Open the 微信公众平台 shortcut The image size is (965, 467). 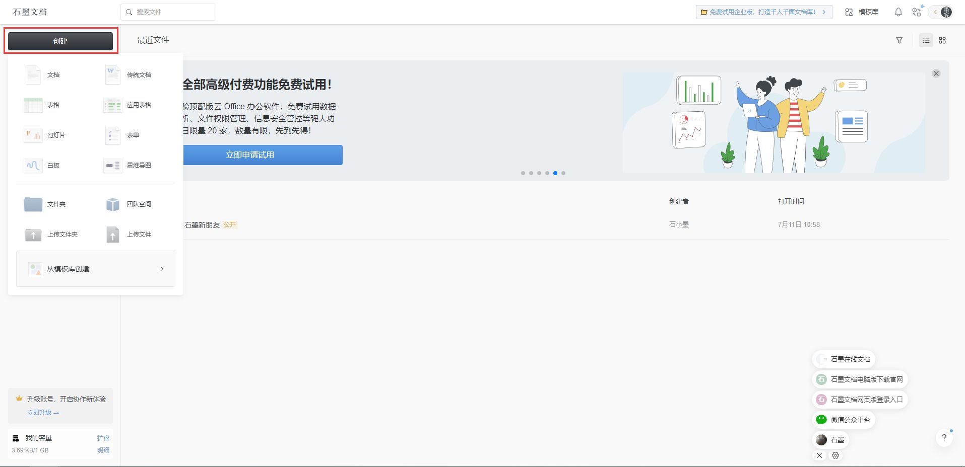[844, 420]
